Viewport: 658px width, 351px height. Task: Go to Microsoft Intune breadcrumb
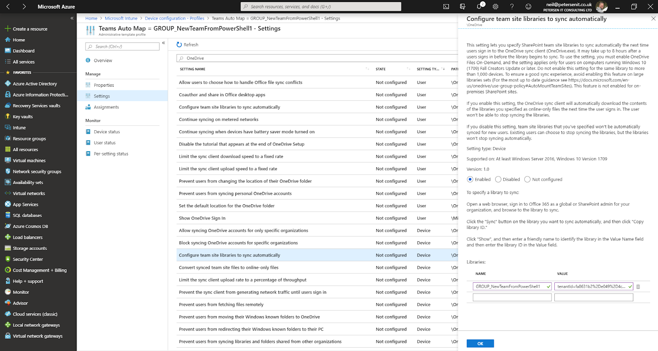(x=121, y=18)
